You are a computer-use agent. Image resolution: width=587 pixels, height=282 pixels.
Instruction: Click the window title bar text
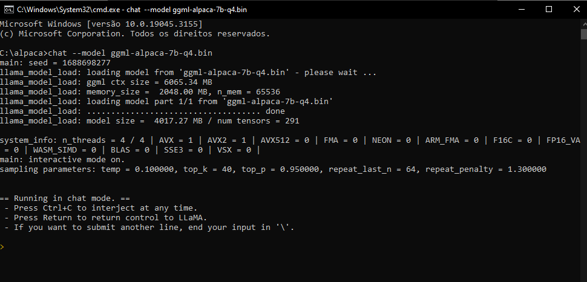pyautogui.click(x=132, y=9)
